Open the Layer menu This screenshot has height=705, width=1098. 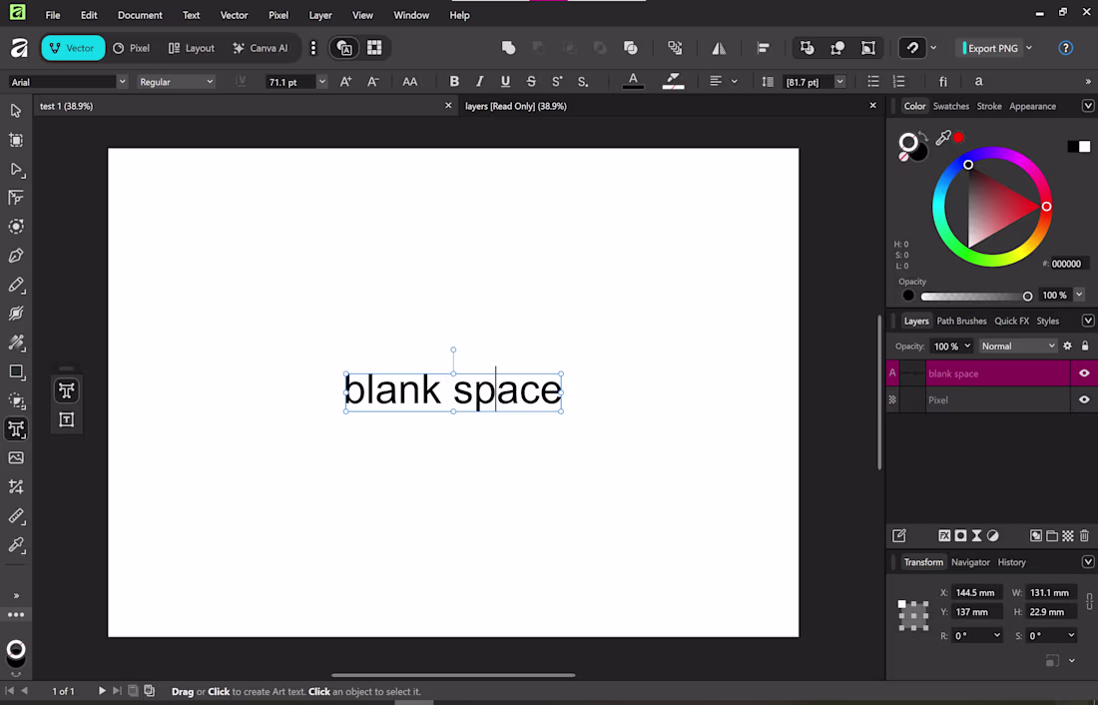320,15
